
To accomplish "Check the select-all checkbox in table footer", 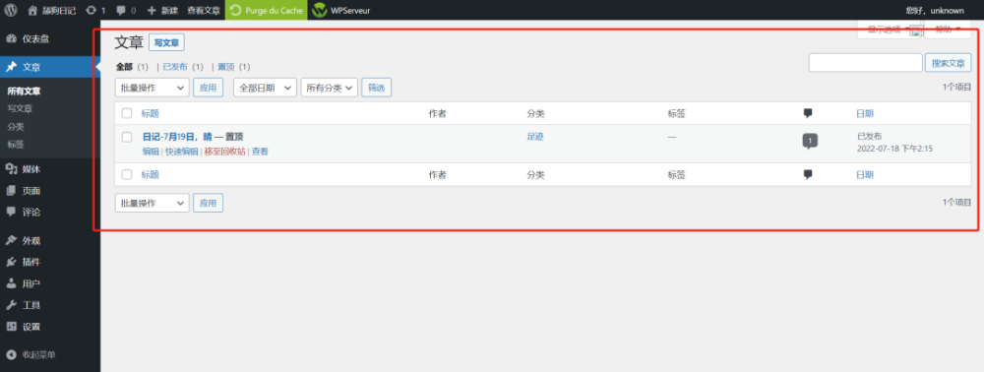I will tap(127, 174).
